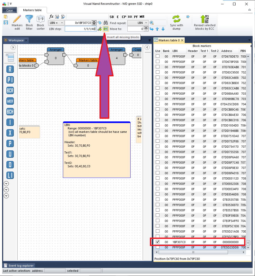Click the SB marker button
255x276 pixels.
point(112,17)
